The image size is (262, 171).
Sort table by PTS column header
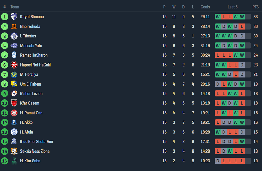point(255,7)
